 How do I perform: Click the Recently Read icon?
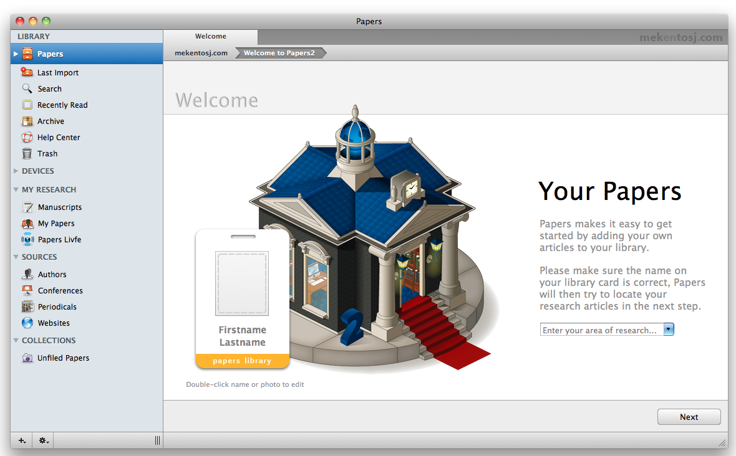point(27,105)
